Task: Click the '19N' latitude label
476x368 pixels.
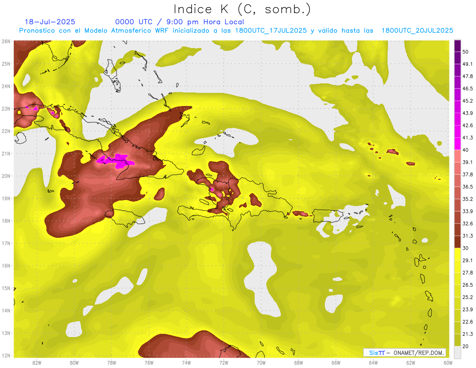Action: pos(6,198)
